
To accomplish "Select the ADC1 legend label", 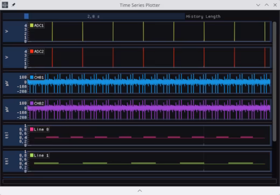I will 39,25.
